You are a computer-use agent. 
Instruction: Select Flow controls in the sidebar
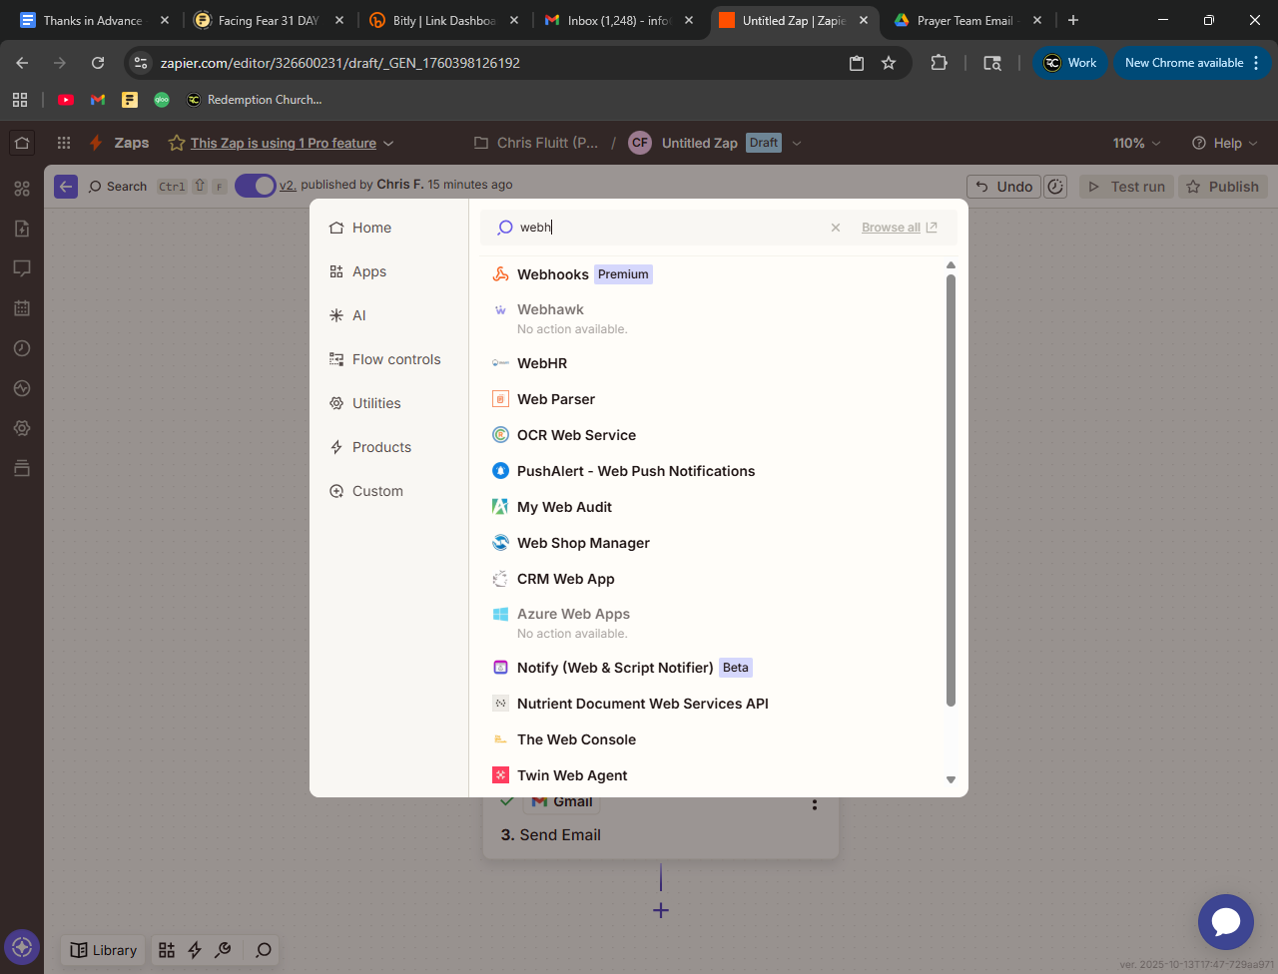395,359
